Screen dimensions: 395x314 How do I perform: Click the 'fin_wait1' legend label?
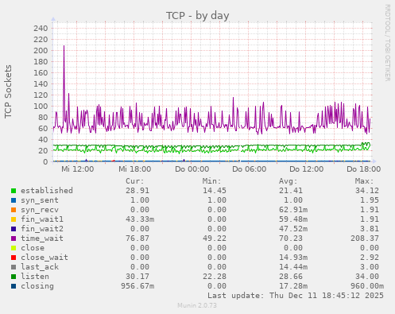pyautogui.click(x=42, y=219)
